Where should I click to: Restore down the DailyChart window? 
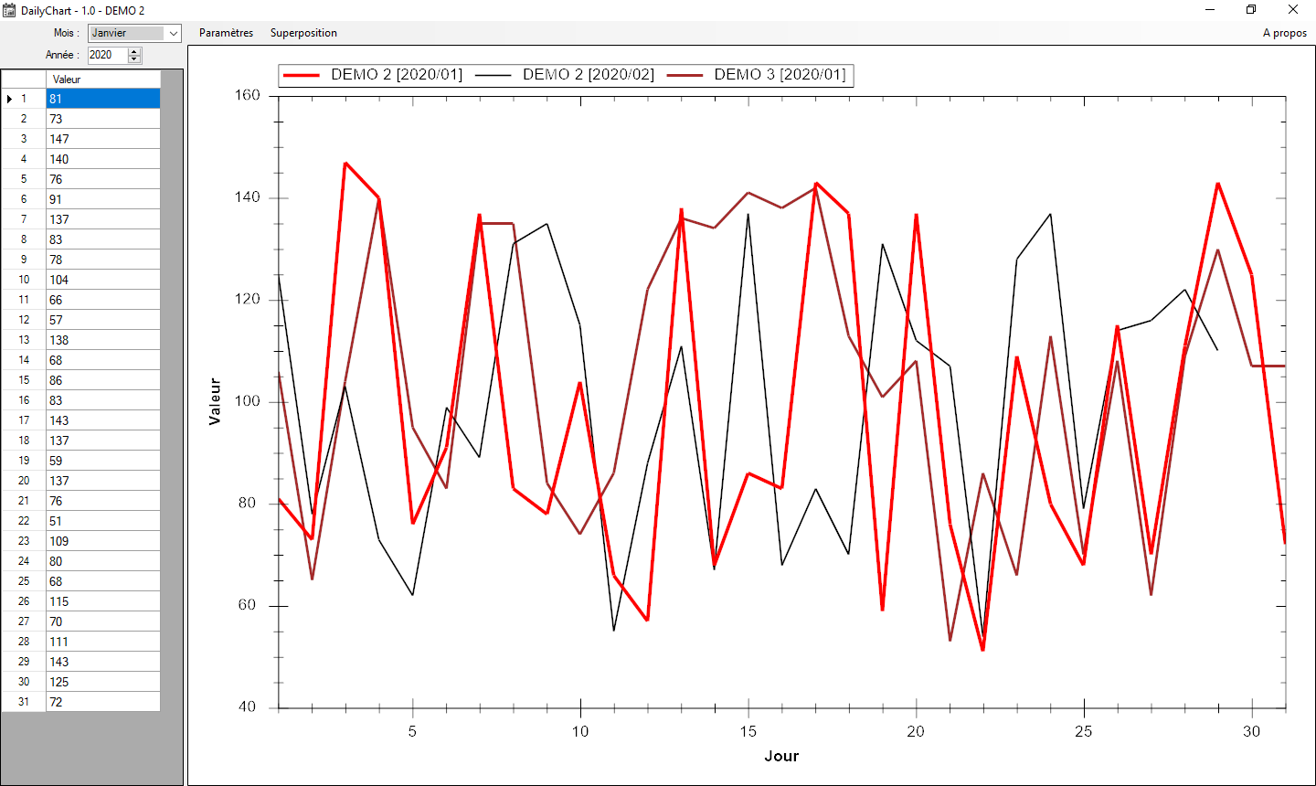pos(1251,10)
